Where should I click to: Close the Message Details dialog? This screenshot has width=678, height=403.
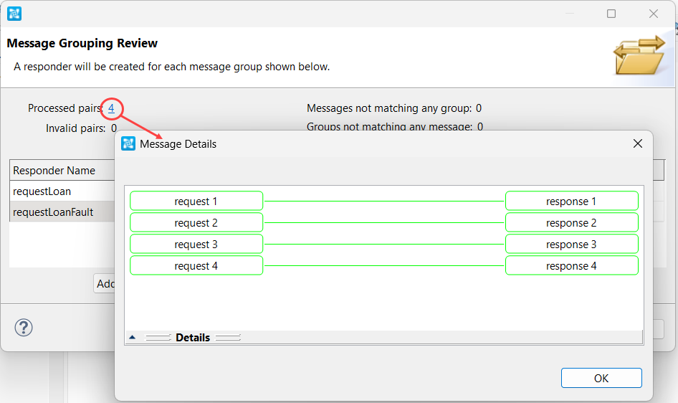(x=638, y=143)
